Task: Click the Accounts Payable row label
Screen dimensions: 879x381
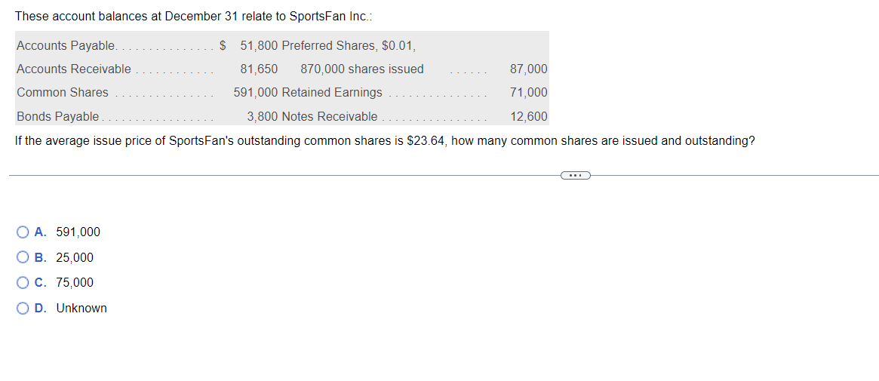Action: [x=66, y=45]
